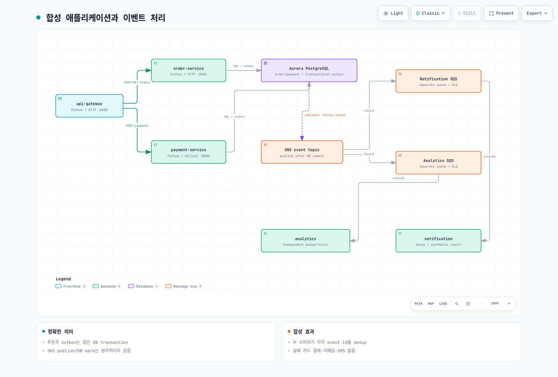Toggle the Backend legend filter
Screen dimensions: 558x377
107,286
